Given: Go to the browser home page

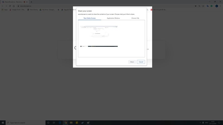Looking at the screenshot, I should click(x=14, y=6).
